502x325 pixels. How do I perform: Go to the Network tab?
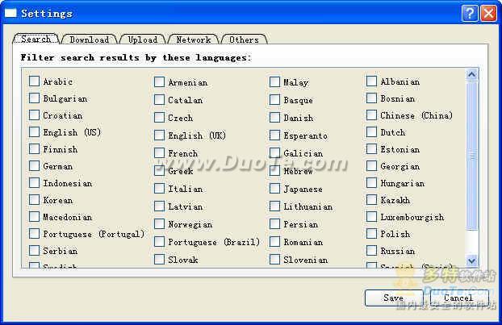pos(194,40)
